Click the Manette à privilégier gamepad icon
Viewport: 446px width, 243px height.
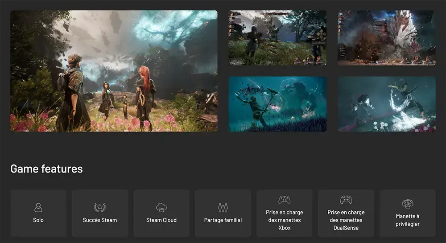click(x=407, y=203)
